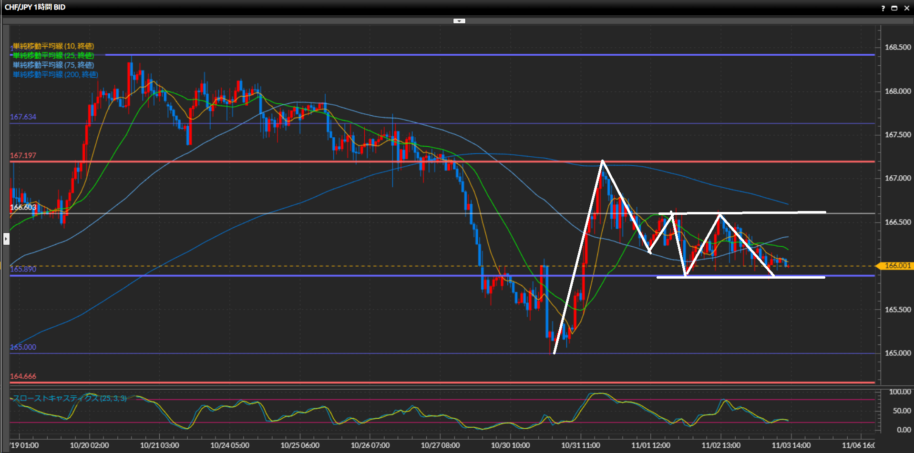
Task: Select the 10-period moving average label
Action: tap(53, 46)
